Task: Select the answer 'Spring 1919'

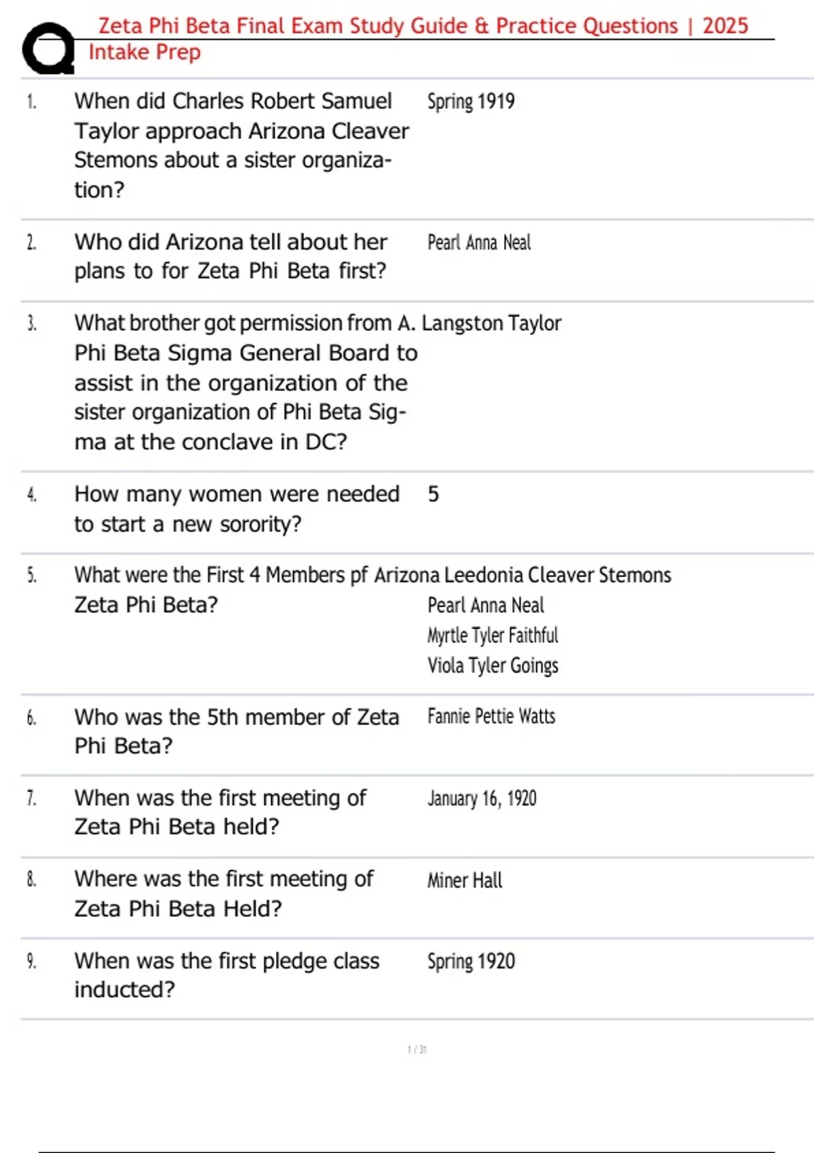Action: 471,102
